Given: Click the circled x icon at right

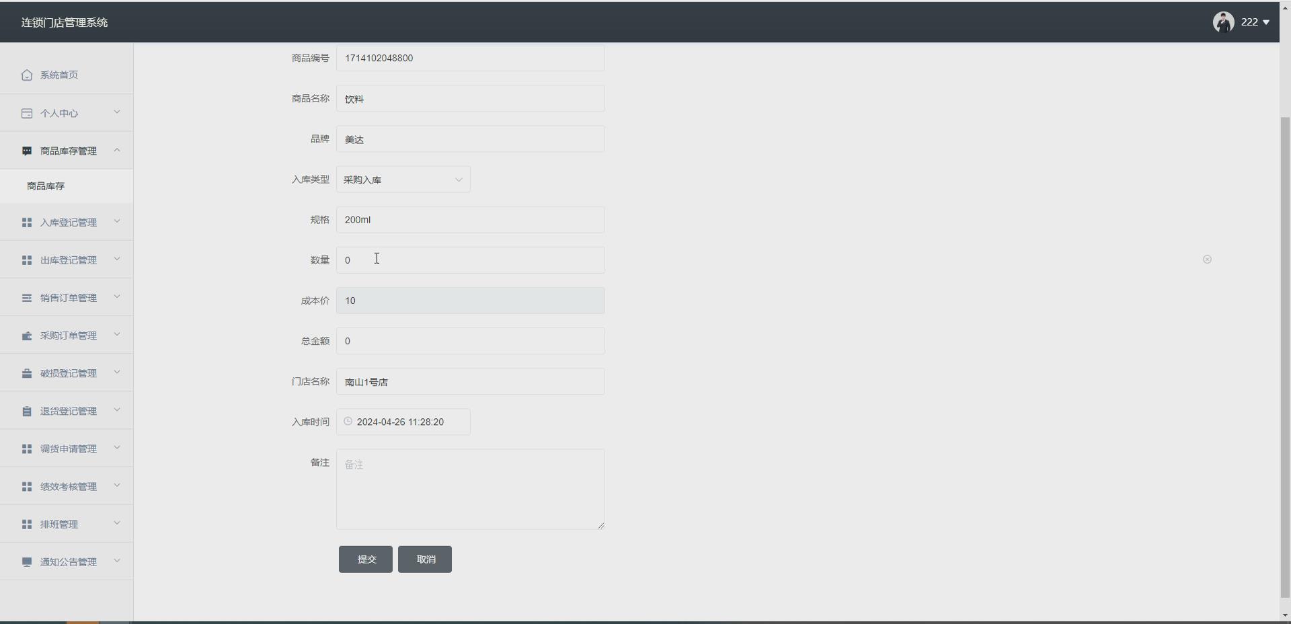Looking at the screenshot, I should [x=1207, y=259].
